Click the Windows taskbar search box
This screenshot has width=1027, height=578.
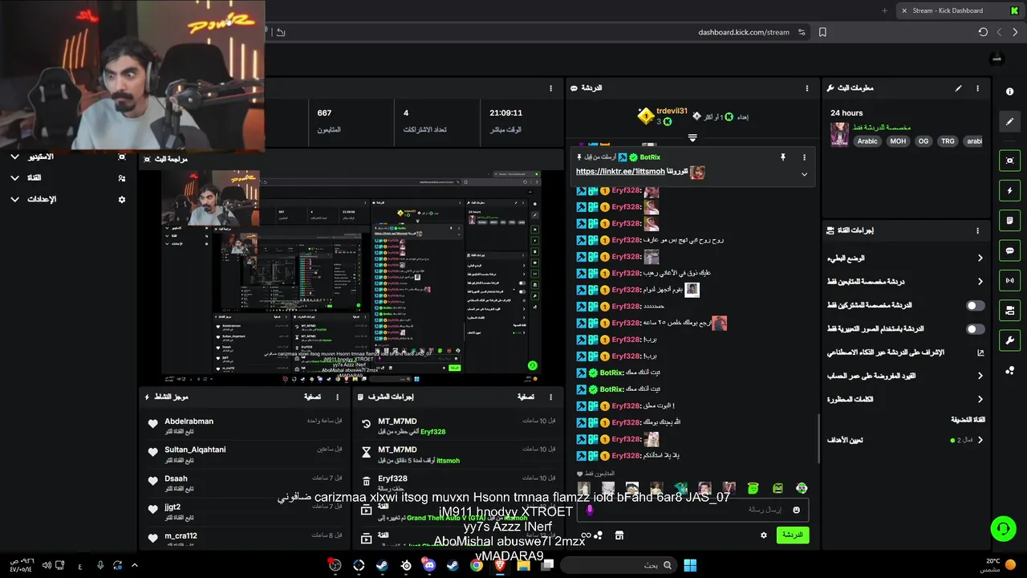pos(618,565)
